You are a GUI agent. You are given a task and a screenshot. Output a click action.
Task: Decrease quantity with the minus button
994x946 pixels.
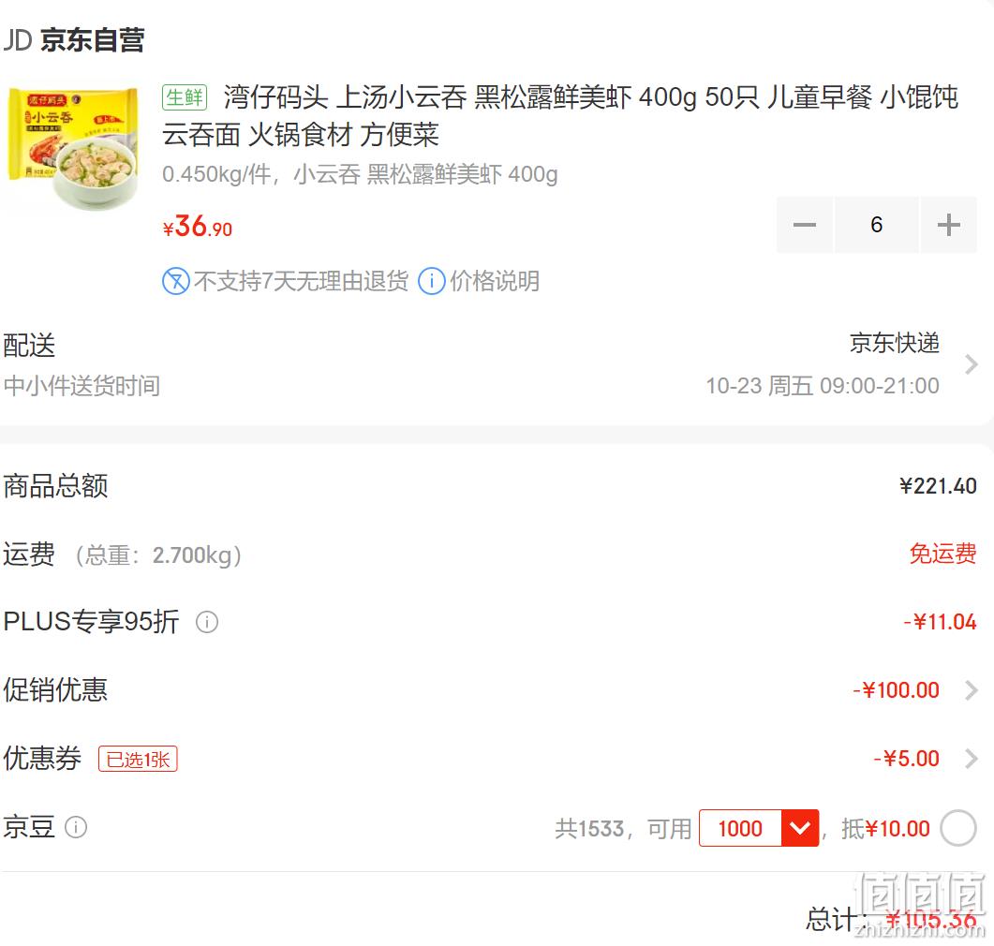[x=805, y=225]
